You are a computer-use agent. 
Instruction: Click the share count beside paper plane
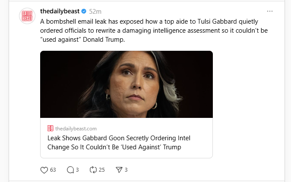pyautogui.click(x=126, y=170)
